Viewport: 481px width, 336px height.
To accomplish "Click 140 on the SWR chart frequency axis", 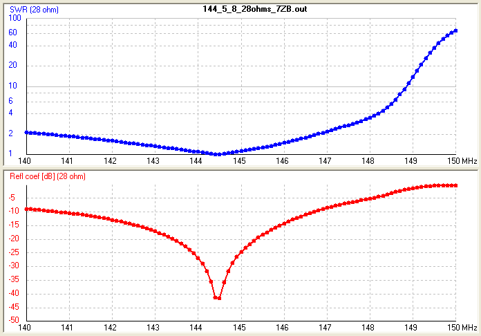I will pyautogui.click(x=25, y=161).
